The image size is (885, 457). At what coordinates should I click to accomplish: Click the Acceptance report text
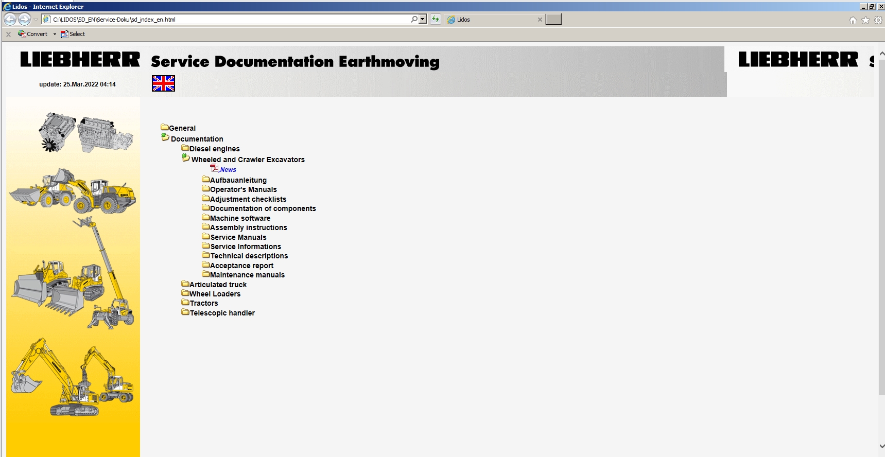click(x=242, y=266)
